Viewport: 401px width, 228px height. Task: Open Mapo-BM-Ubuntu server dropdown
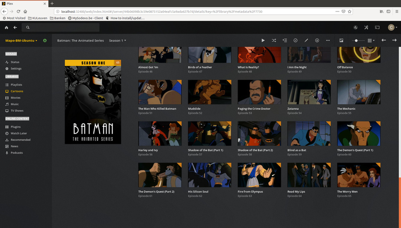pos(21,41)
